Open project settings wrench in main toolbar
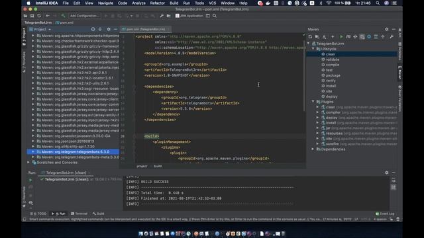 162,16
